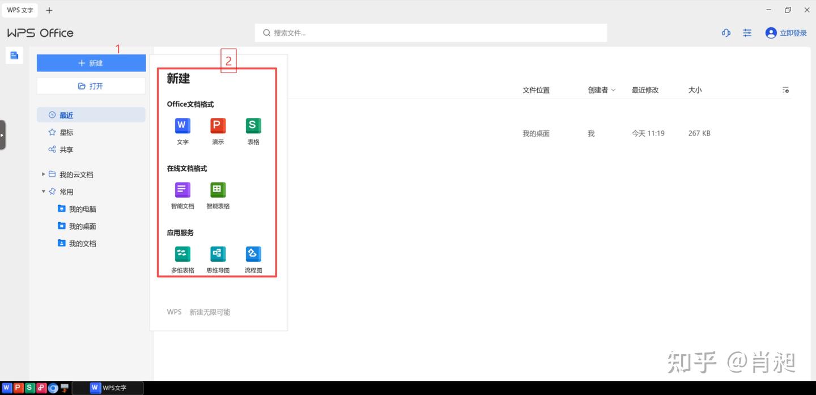Click the blue document icon in left rail
Image resolution: width=816 pixels, height=395 pixels.
14,55
